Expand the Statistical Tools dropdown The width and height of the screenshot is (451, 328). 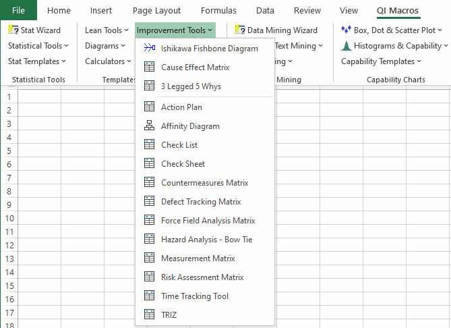38,46
